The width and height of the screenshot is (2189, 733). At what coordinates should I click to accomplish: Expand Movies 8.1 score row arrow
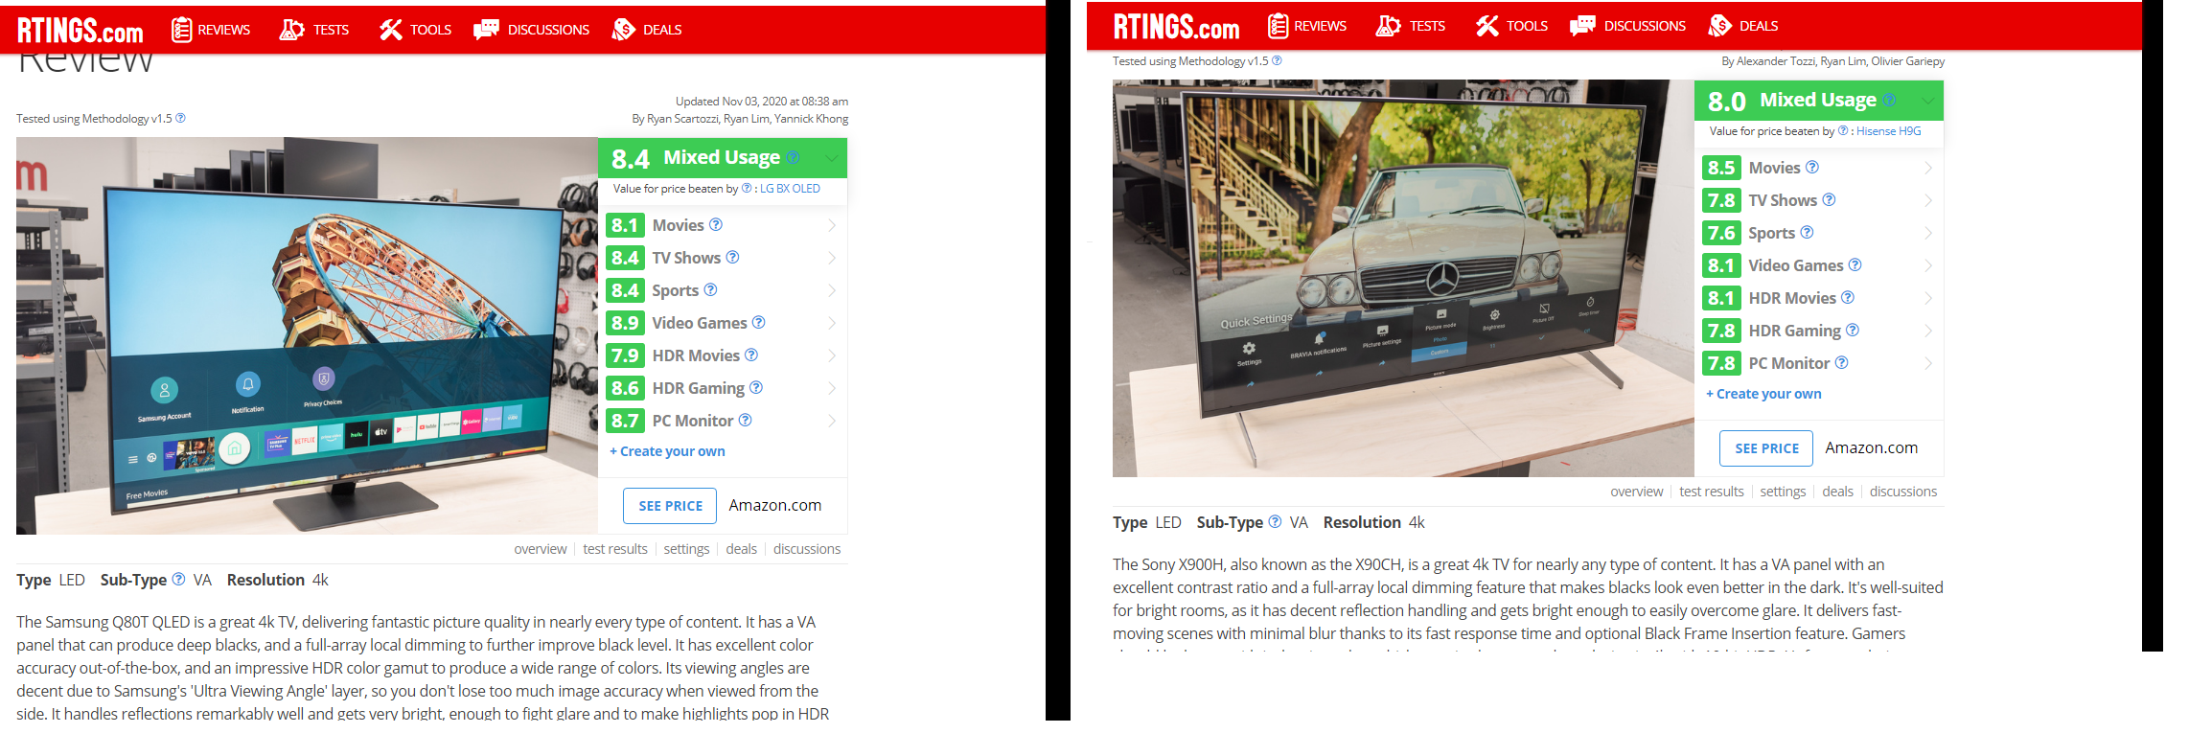[x=832, y=225]
